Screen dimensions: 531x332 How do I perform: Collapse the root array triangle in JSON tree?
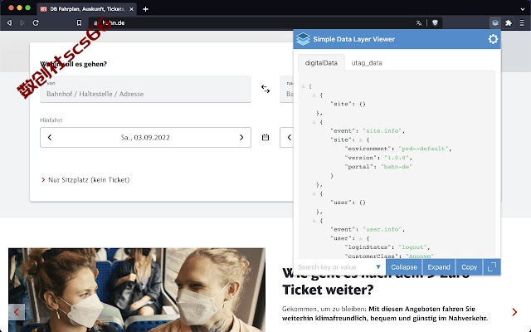[304, 86]
